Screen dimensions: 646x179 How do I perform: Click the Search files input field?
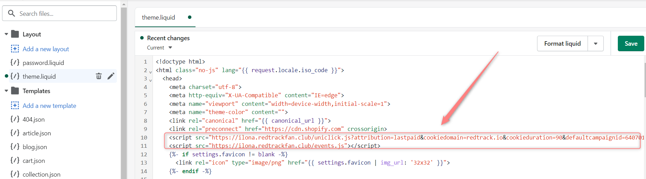pos(59,13)
